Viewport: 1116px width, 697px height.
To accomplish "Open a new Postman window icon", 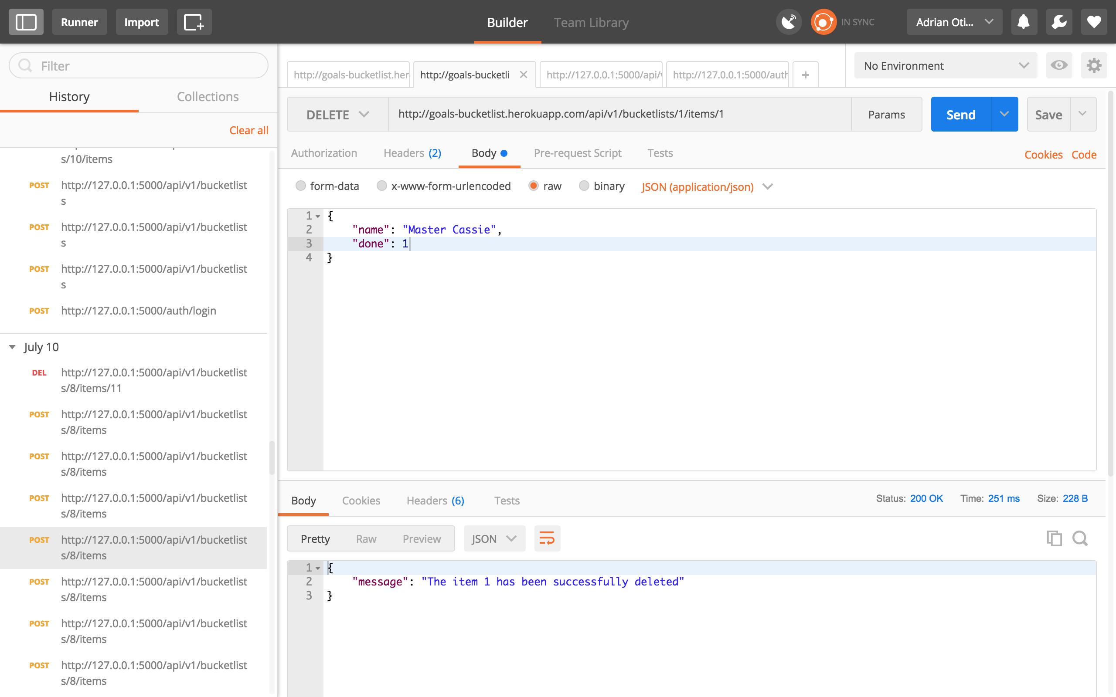I will 194,21.
